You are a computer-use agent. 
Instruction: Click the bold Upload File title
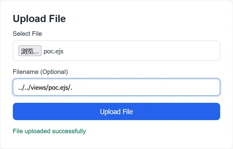(39, 19)
